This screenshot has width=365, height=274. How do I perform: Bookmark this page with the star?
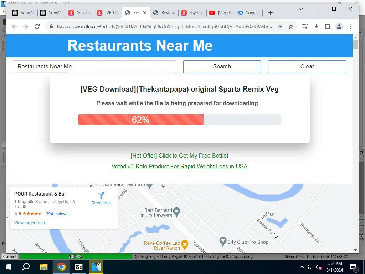pyautogui.click(x=291, y=26)
